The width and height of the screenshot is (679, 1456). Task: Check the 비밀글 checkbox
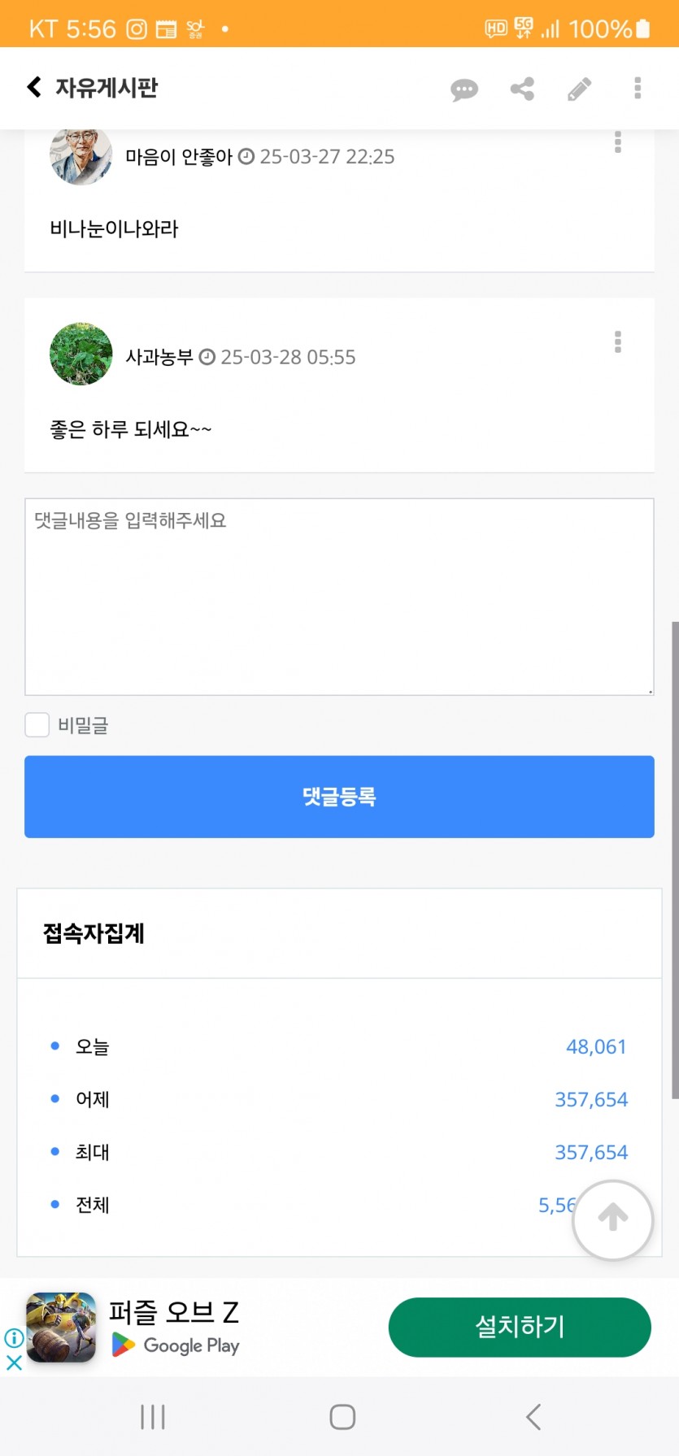coord(37,724)
